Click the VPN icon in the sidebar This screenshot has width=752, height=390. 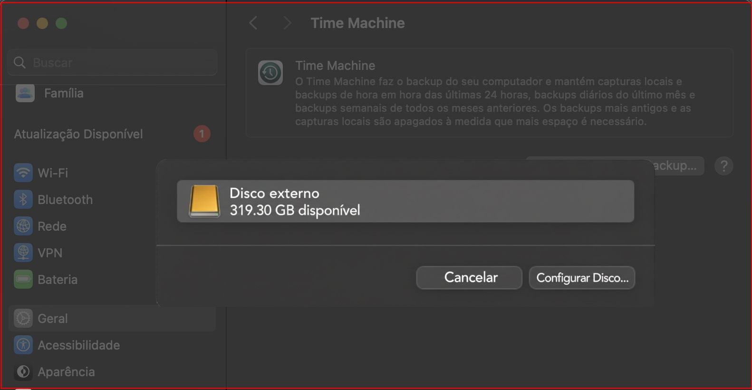point(23,253)
